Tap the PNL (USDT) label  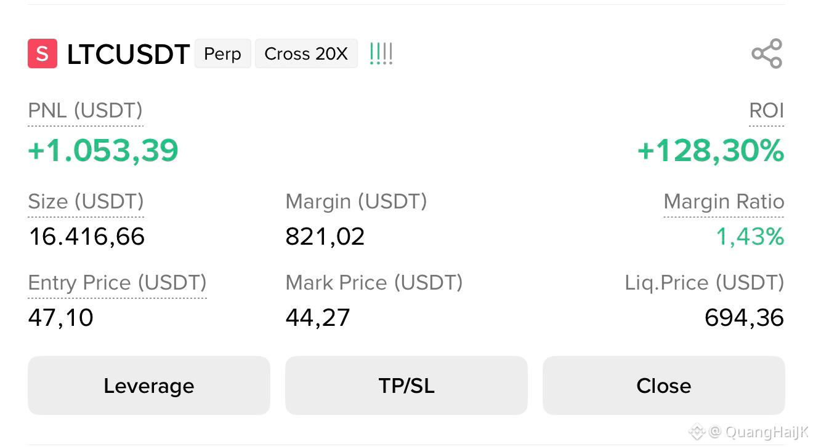[x=86, y=111]
